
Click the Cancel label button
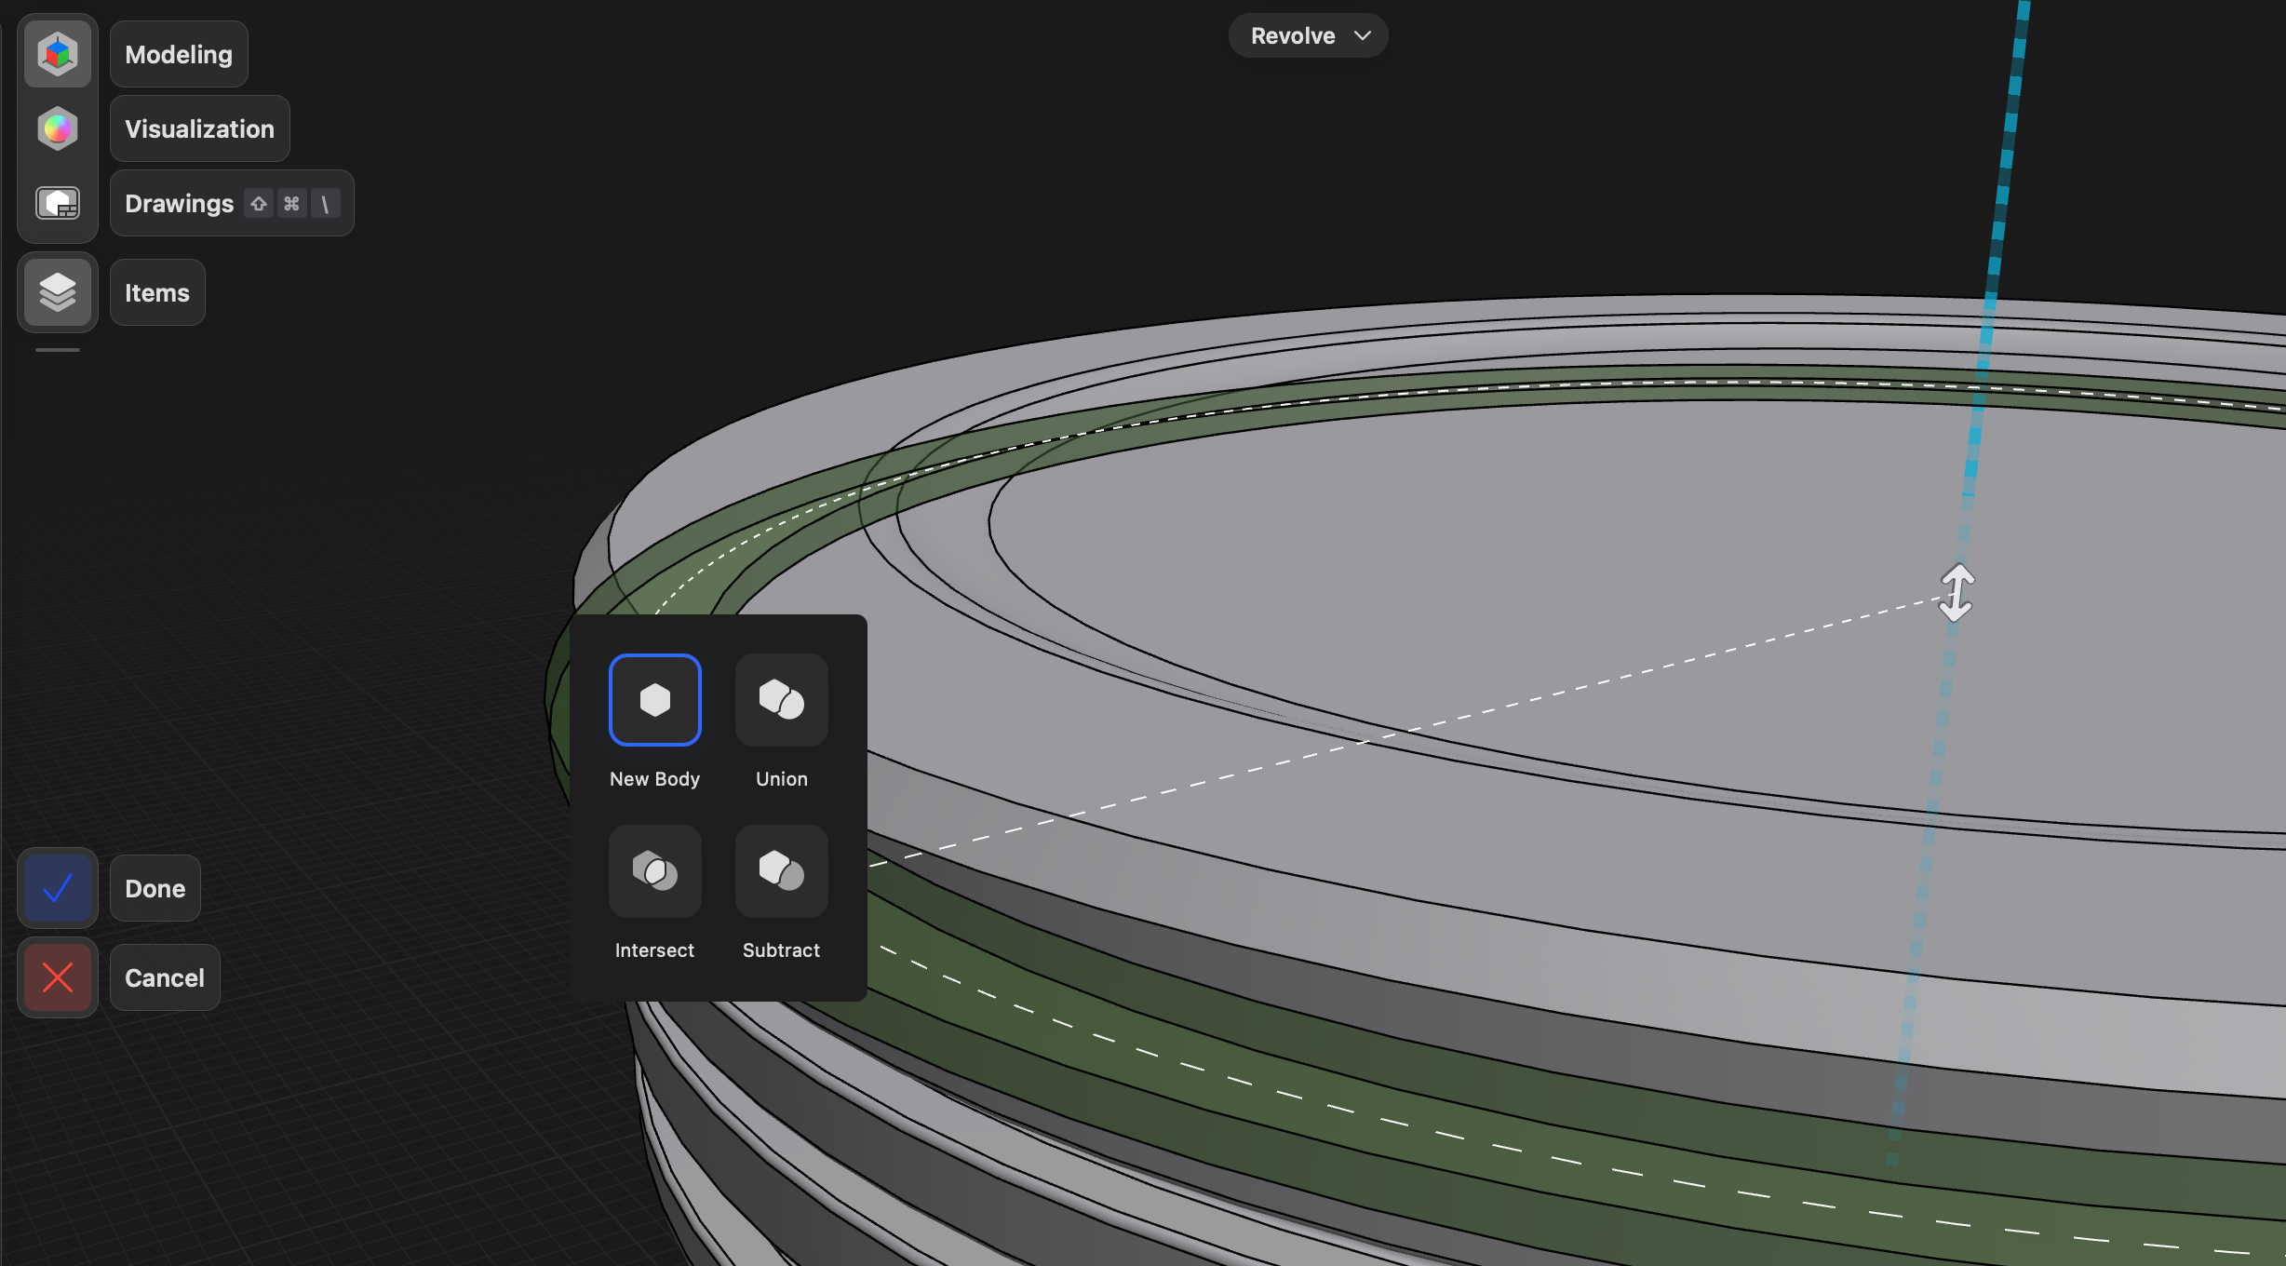click(165, 977)
